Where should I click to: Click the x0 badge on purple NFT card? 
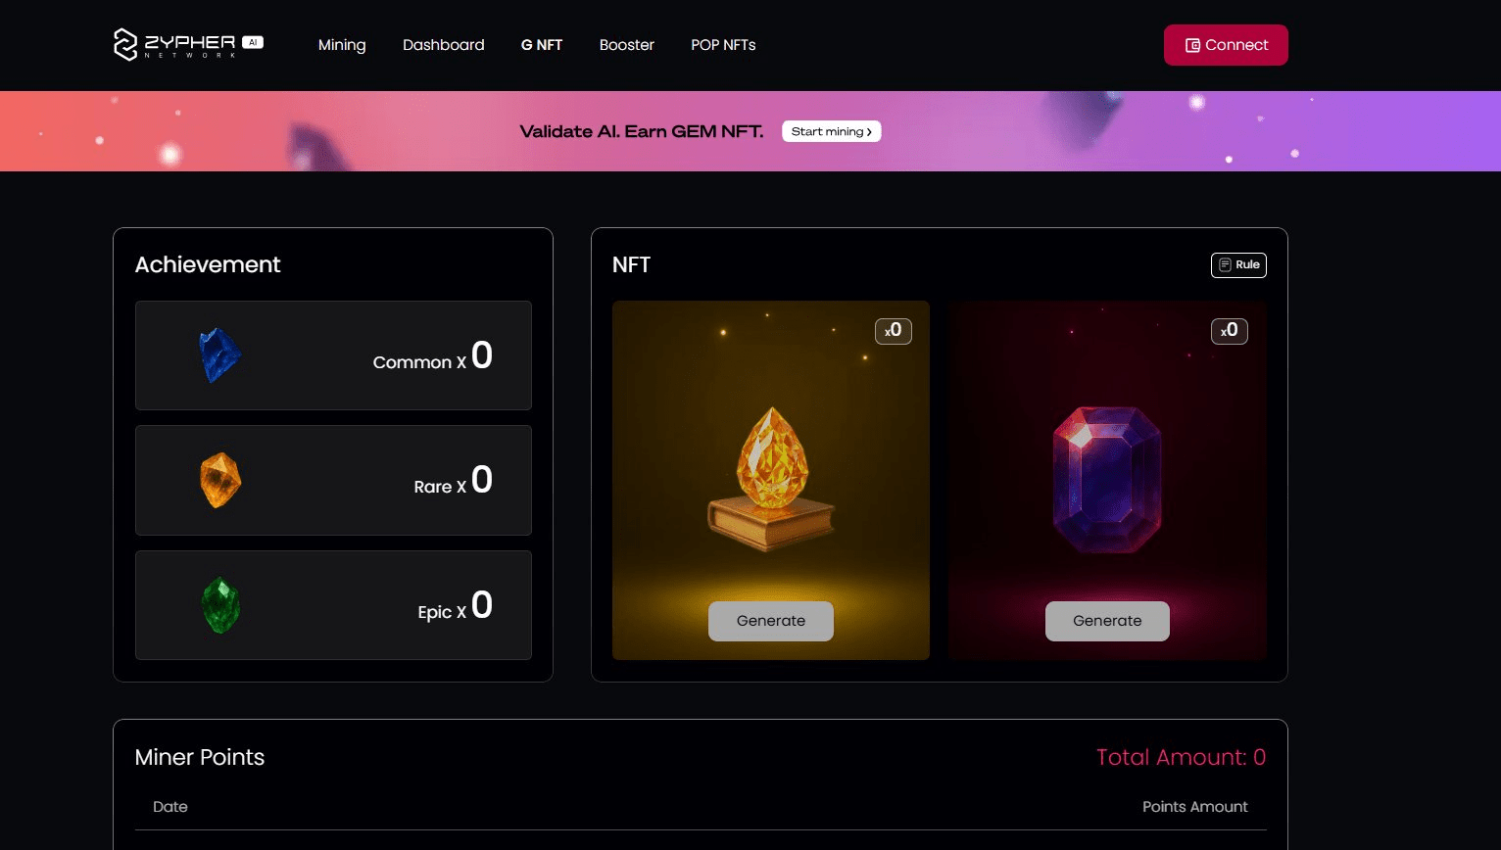click(x=1230, y=331)
